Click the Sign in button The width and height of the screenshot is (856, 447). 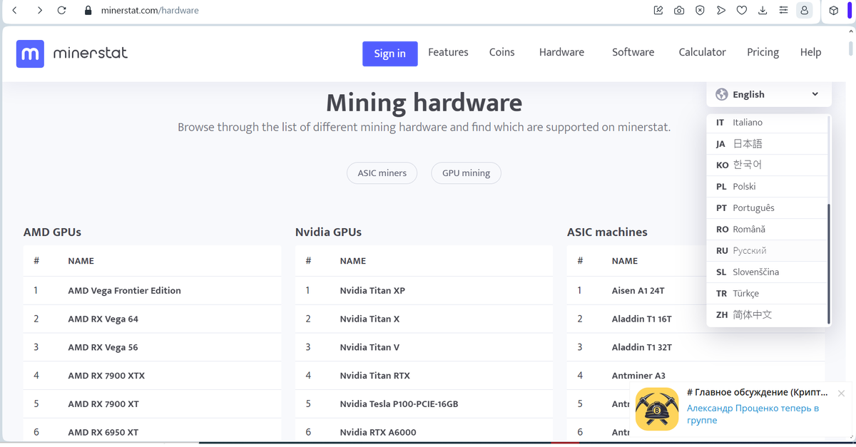[x=389, y=53]
